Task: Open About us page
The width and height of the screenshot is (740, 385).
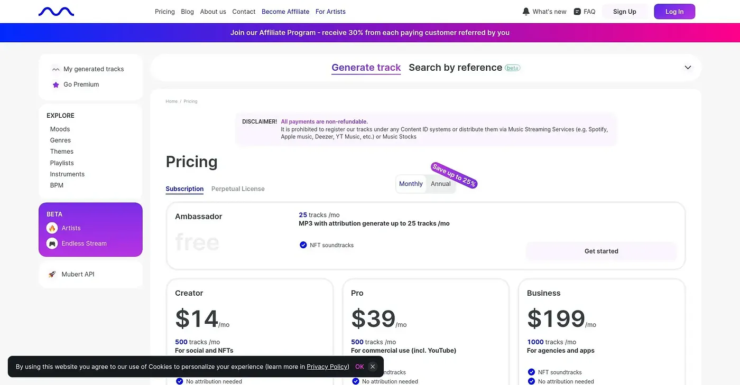Action: tap(213, 12)
